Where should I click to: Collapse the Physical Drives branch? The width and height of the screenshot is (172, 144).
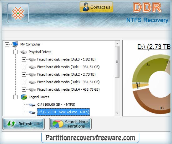pos(15,52)
